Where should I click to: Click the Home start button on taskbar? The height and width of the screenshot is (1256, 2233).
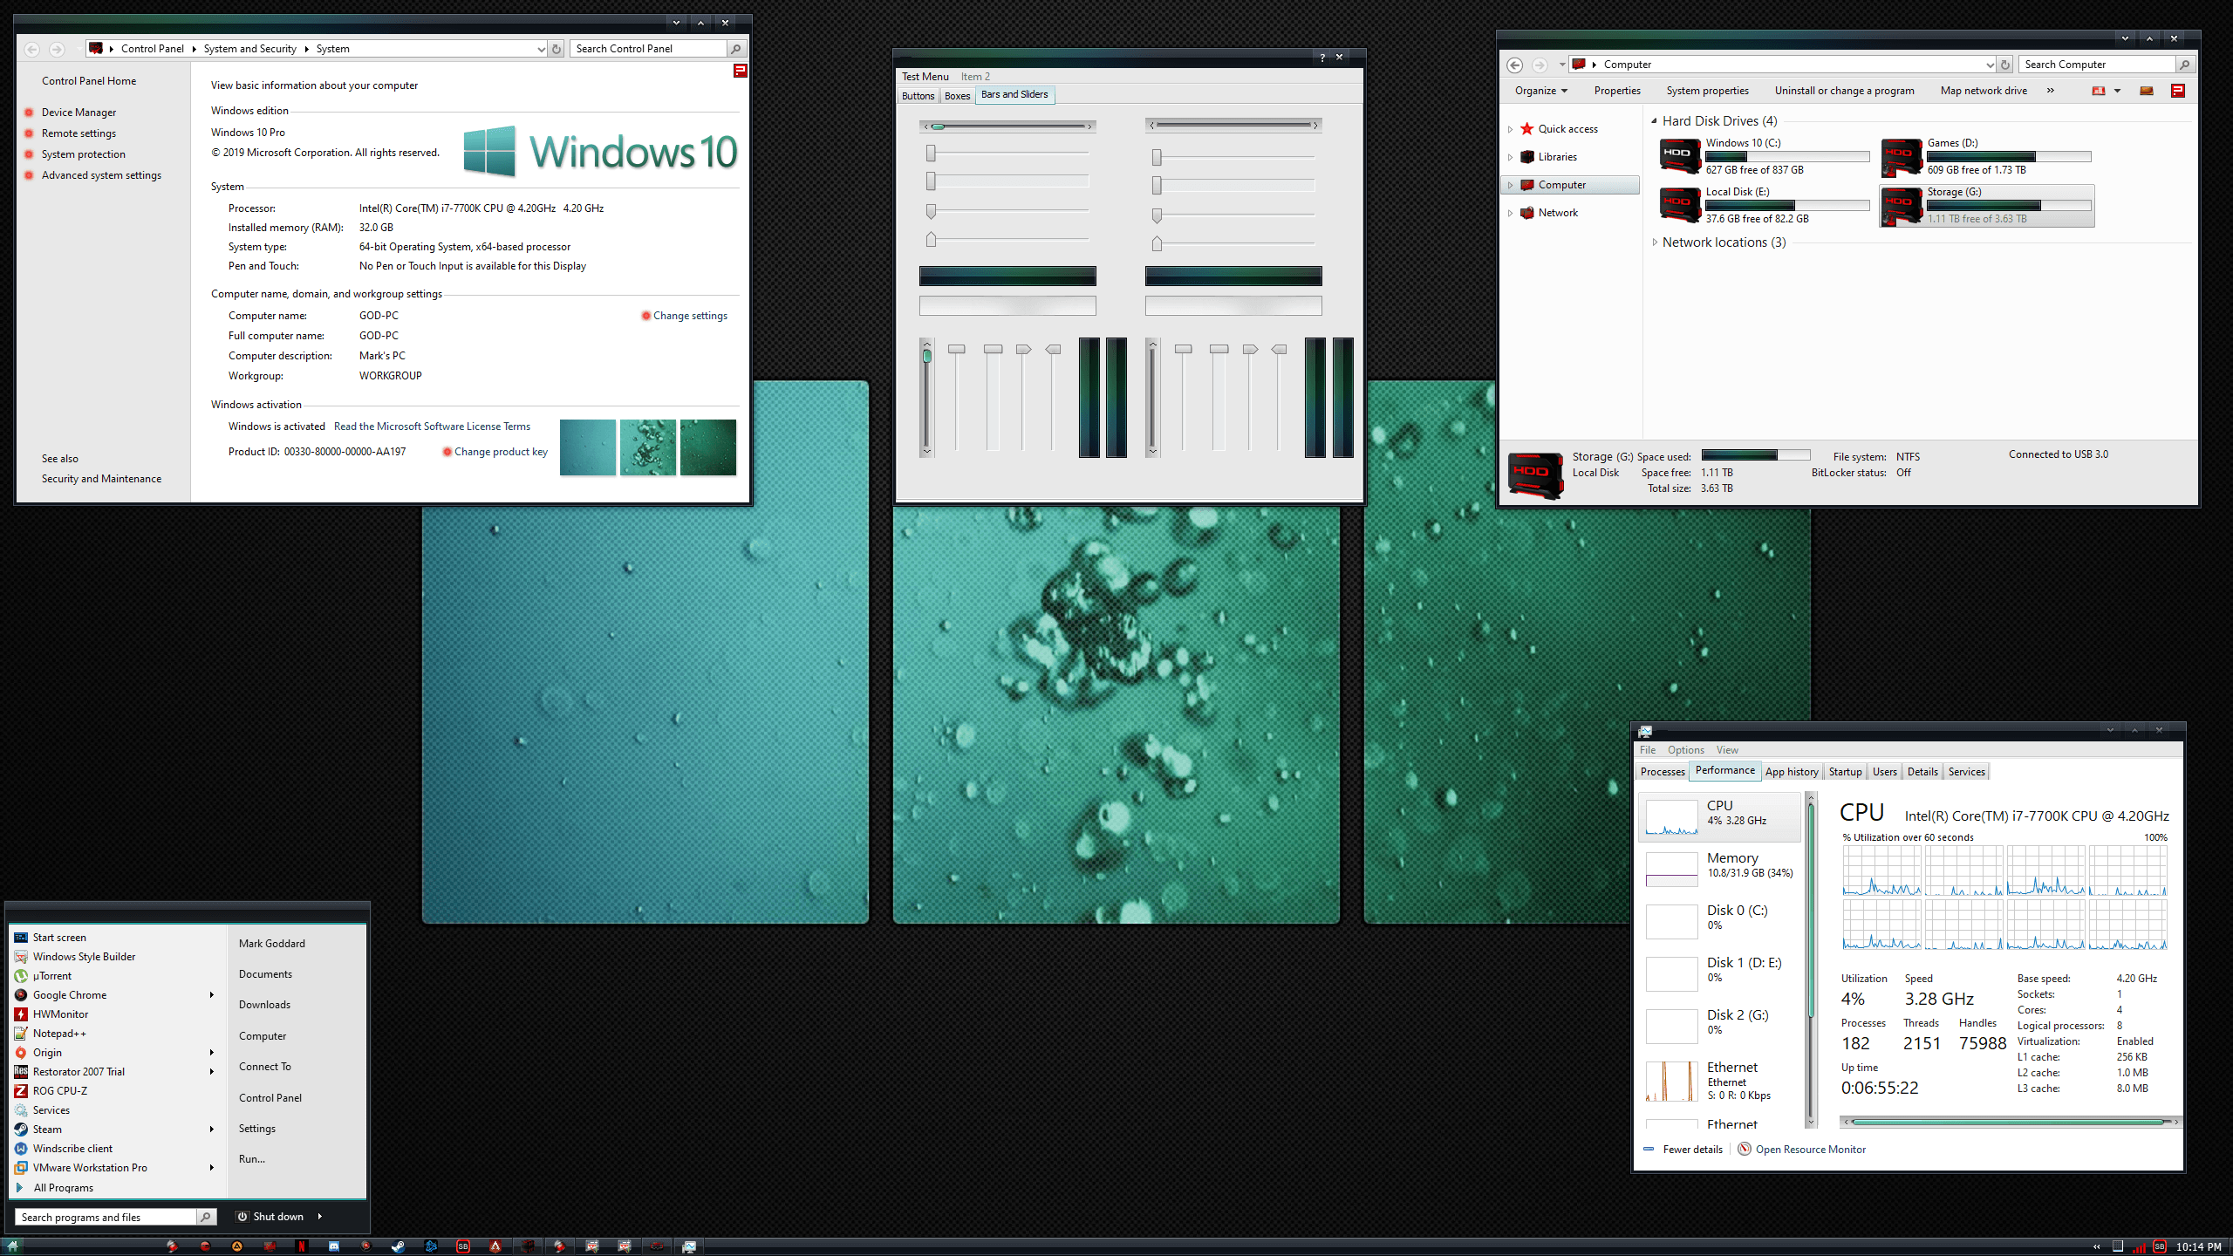click(x=12, y=1246)
